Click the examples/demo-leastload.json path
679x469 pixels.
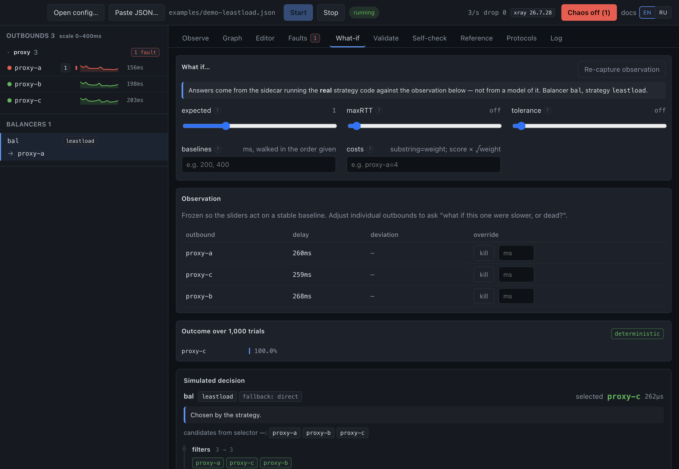coord(222,13)
